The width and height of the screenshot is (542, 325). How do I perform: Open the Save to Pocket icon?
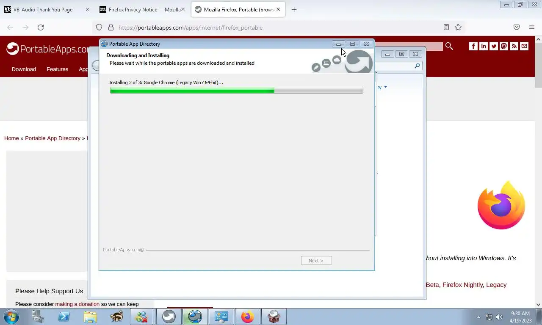click(x=517, y=28)
